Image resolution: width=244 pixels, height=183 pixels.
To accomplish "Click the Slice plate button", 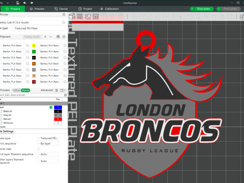I will (x=204, y=9).
